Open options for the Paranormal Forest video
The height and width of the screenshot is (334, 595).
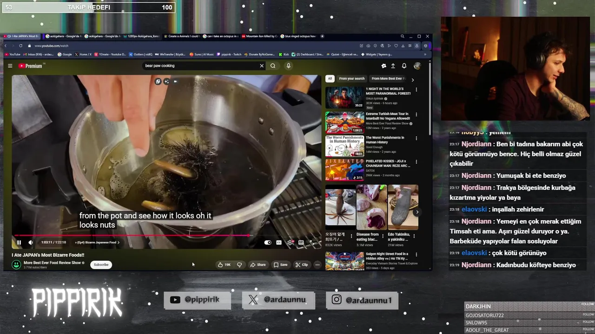point(416,90)
